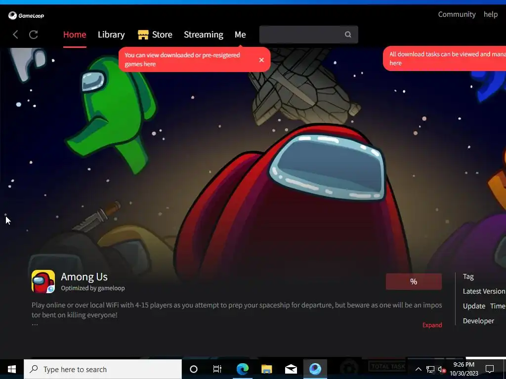The width and height of the screenshot is (506, 379).
Task: Click the Among Us app icon
Action: click(43, 282)
